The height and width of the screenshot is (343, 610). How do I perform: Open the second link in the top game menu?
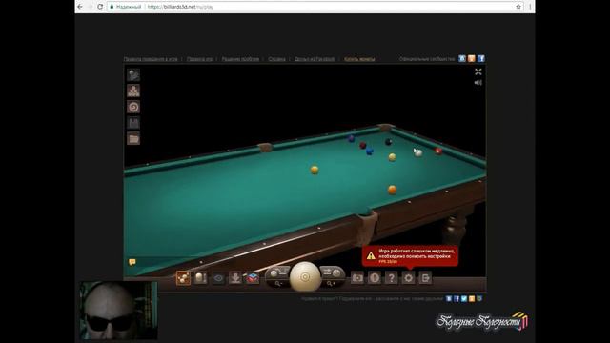tap(199, 59)
